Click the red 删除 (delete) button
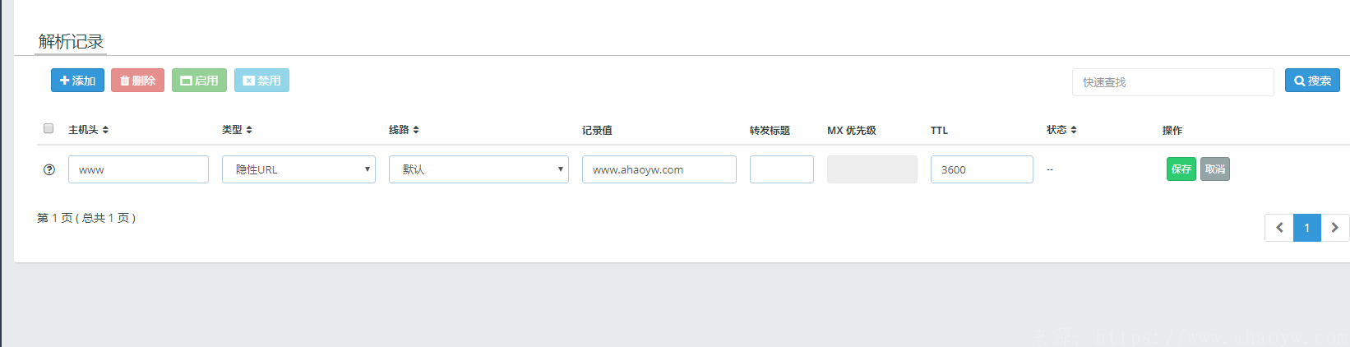The image size is (1350, 347). point(137,81)
